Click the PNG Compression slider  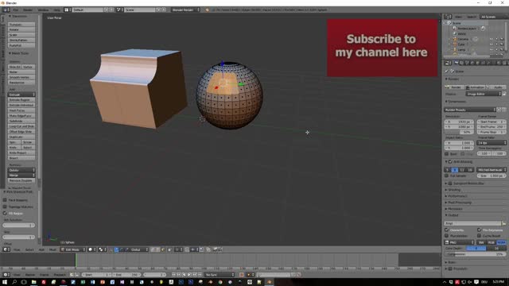[x=476, y=254]
